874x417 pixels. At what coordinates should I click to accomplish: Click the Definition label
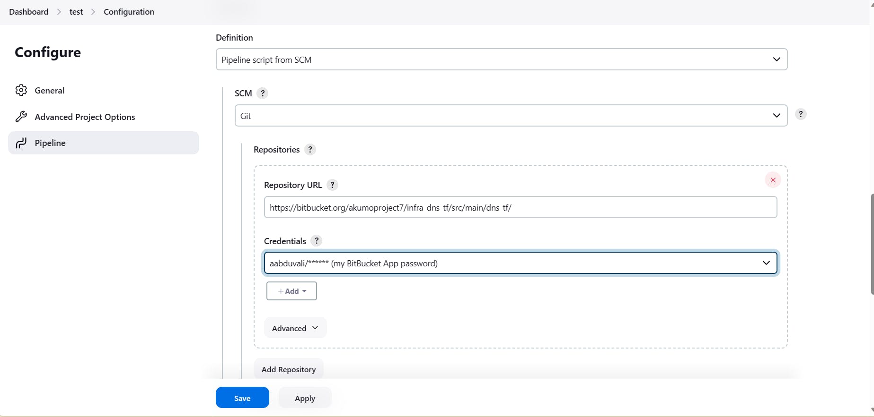[234, 37]
